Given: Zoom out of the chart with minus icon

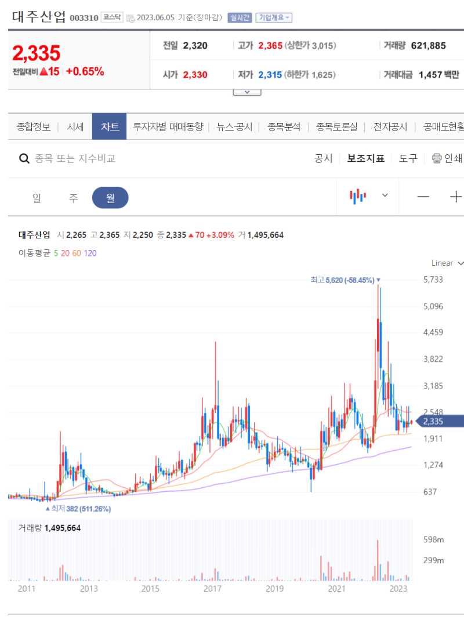Looking at the screenshot, I should [x=423, y=196].
